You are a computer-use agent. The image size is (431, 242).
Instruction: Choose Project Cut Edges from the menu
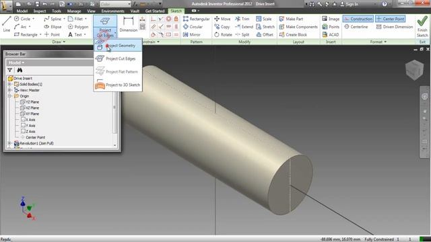(118, 58)
